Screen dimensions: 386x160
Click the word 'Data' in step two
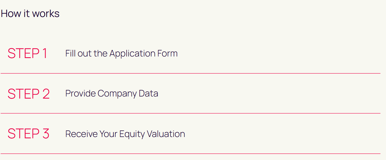tap(148, 94)
